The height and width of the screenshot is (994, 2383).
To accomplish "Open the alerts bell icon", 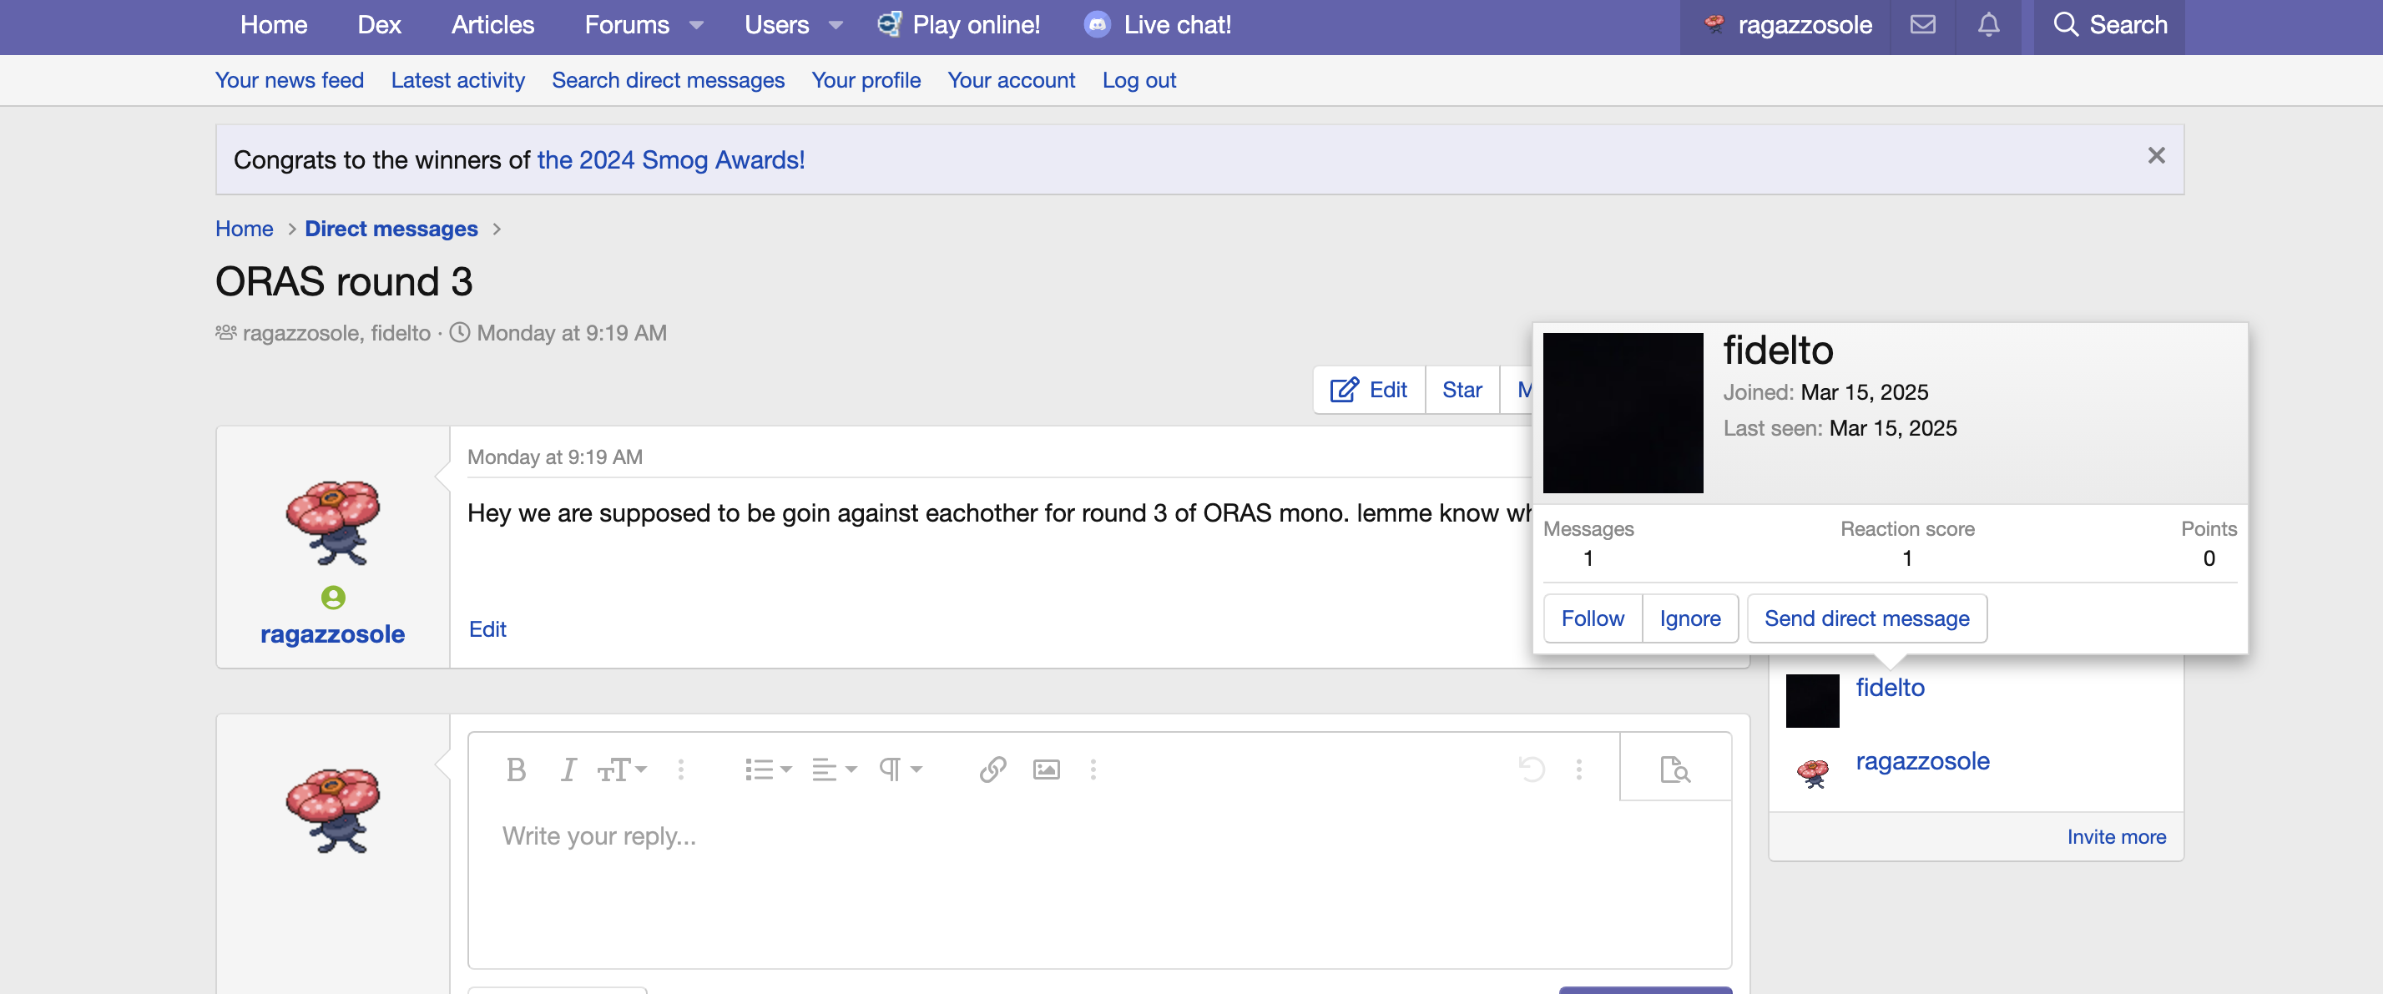I will (x=1988, y=25).
